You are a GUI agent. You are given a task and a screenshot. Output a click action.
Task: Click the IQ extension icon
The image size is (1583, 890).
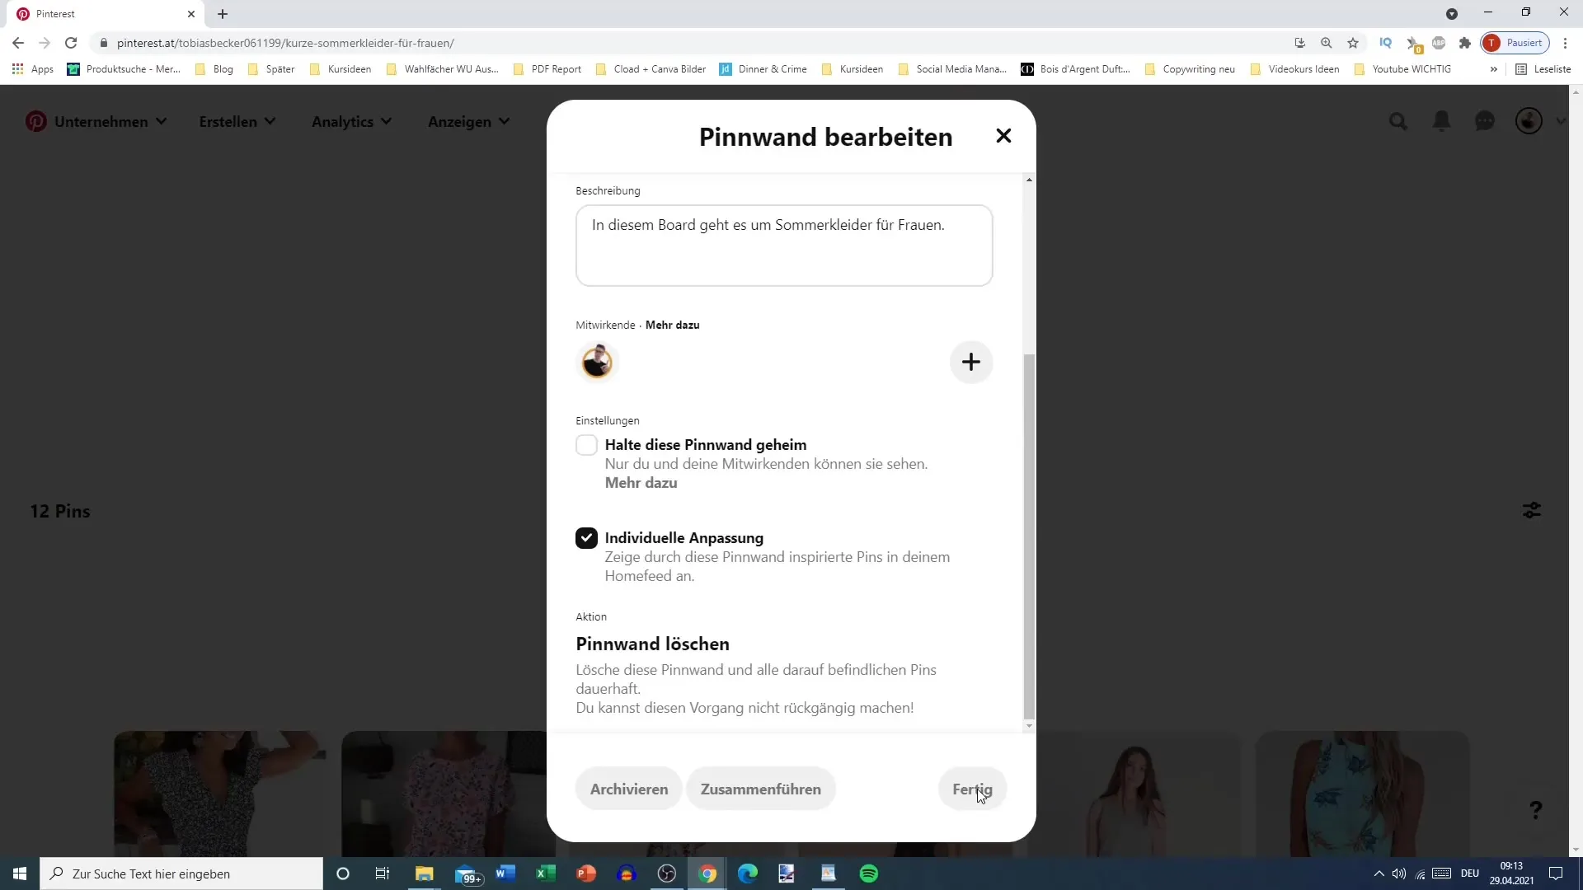(x=1385, y=43)
